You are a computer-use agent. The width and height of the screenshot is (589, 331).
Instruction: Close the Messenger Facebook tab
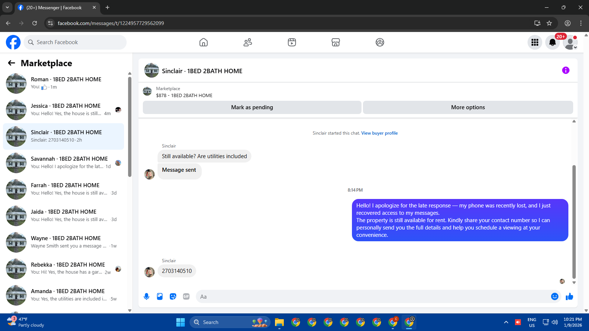(x=94, y=7)
